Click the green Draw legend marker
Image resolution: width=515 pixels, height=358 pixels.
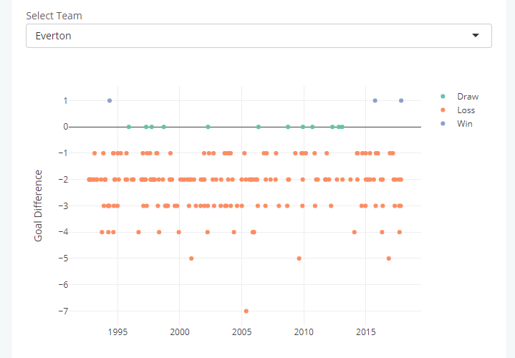click(x=443, y=97)
